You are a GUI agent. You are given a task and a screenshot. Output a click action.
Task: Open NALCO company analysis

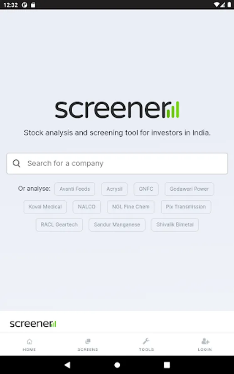coord(86,207)
